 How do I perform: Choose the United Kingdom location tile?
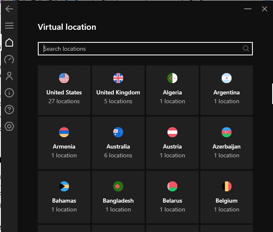[118, 90]
